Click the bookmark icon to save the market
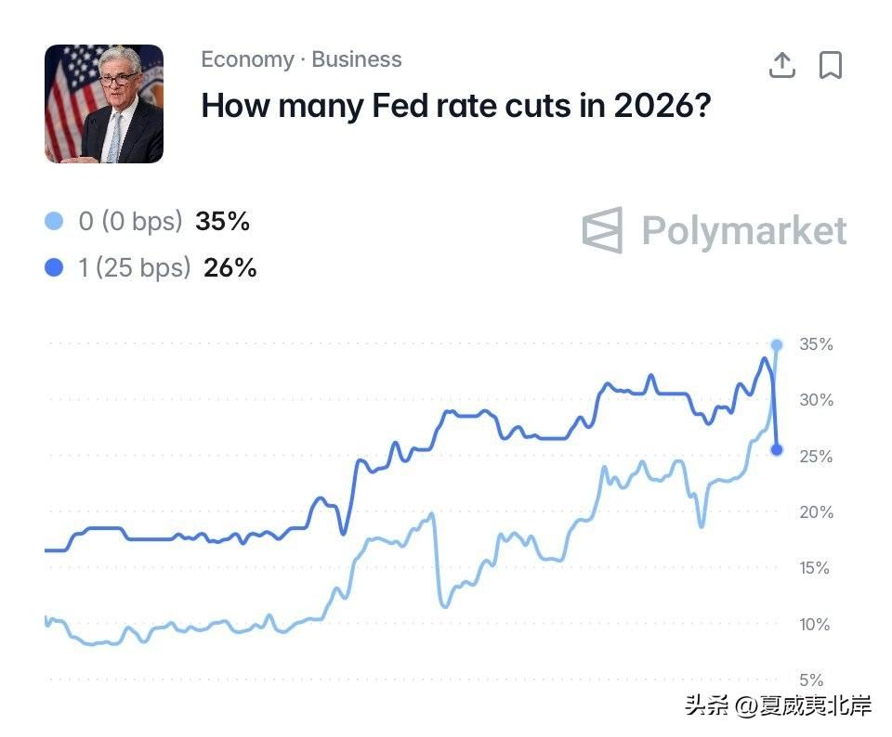This screenshot has width=892, height=737. [832, 65]
